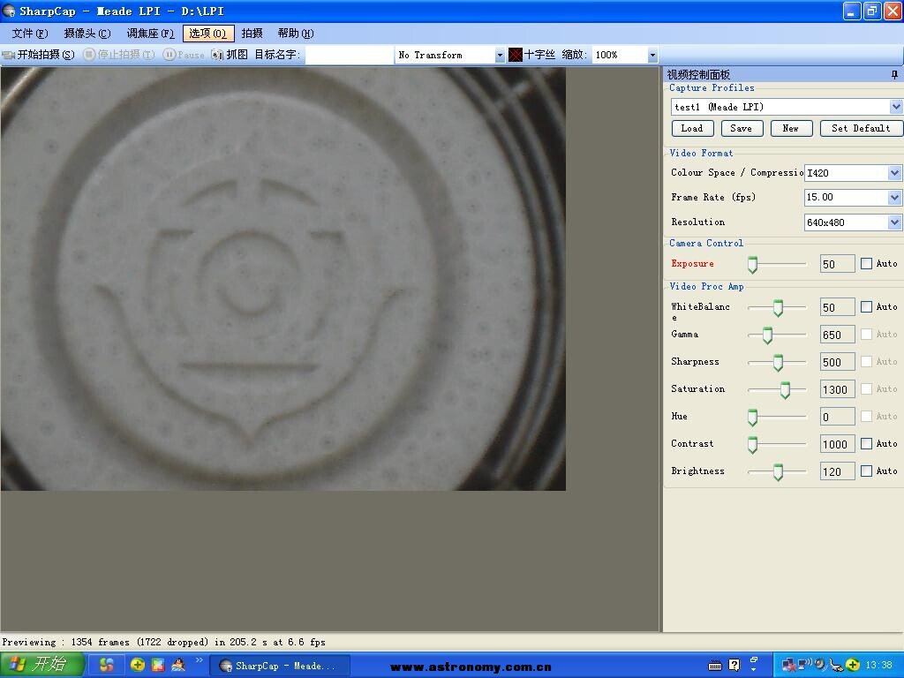
Task: Click the 目标名字 target name field
Action: coord(349,56)
